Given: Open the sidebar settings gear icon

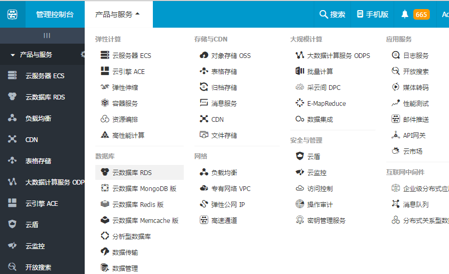Looking at the screenshot, I should point(83,54).
